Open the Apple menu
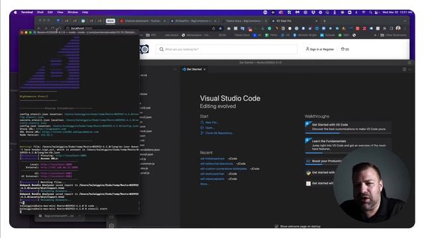 (15, 13)
